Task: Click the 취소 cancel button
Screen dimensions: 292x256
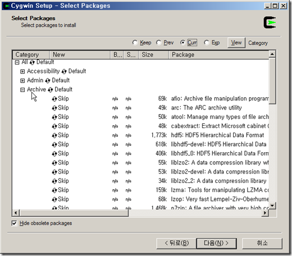Action: 262,243
